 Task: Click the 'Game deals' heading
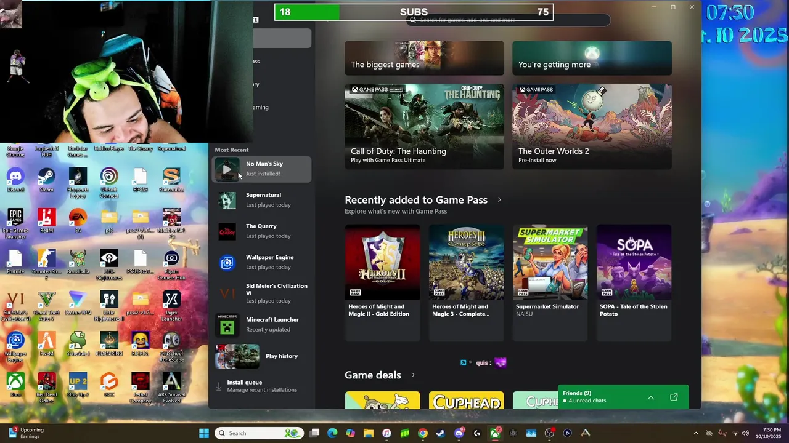373,375
